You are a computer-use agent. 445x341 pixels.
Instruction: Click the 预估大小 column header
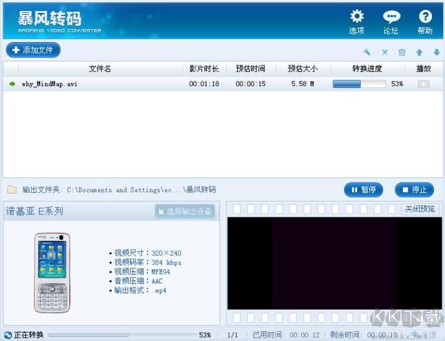pos(303,69)
